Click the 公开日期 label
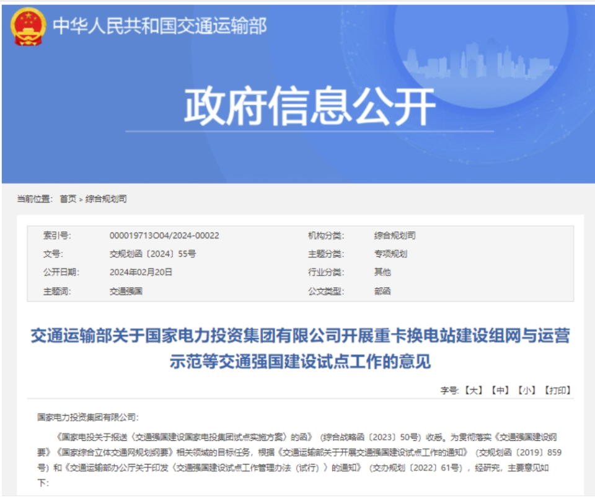 [61, 272]
